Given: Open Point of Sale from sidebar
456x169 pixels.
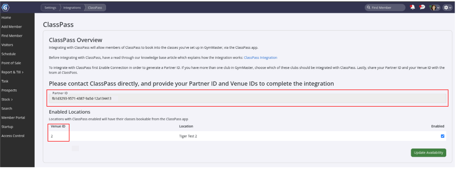Looking at the screenshot, I should [x=12, y=63].
